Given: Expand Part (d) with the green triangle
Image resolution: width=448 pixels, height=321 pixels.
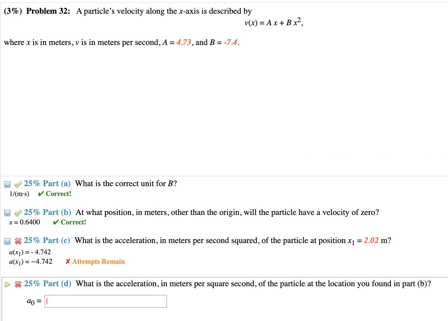Looking at the screenshot, I should 7,284.
